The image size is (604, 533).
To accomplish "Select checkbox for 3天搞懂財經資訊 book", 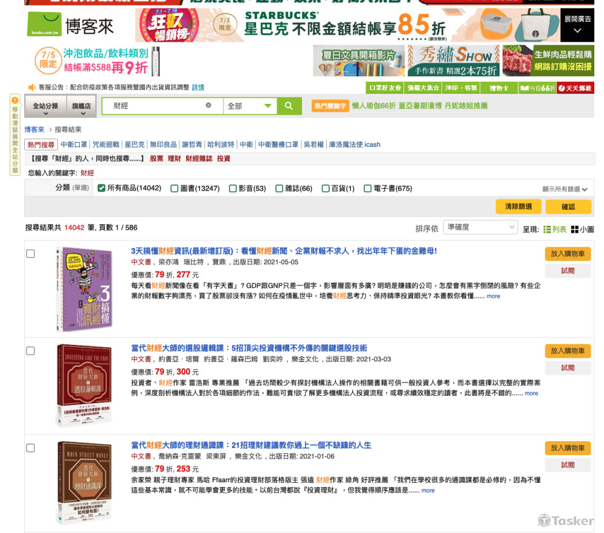I will [30, 254].
